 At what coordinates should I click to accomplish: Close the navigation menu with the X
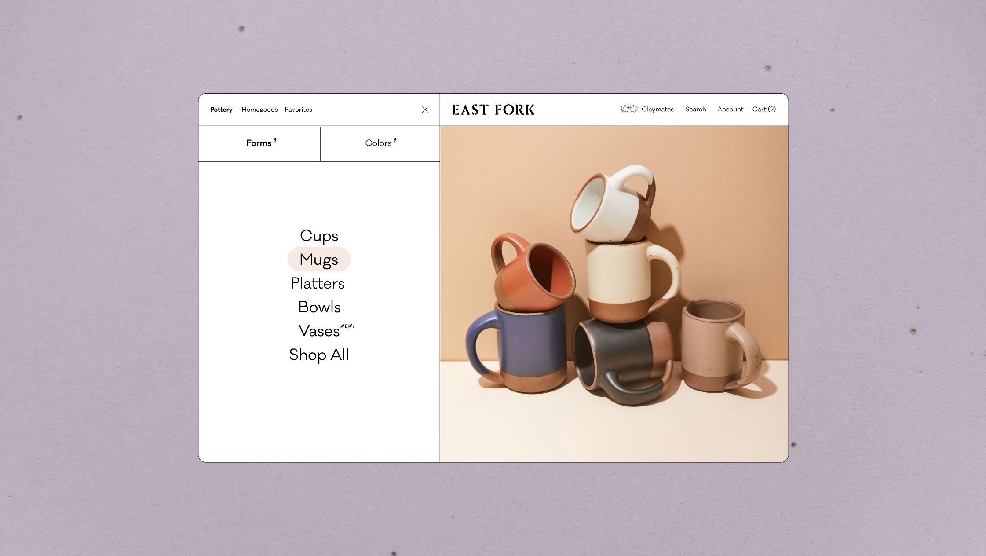(x=425, y=110)
